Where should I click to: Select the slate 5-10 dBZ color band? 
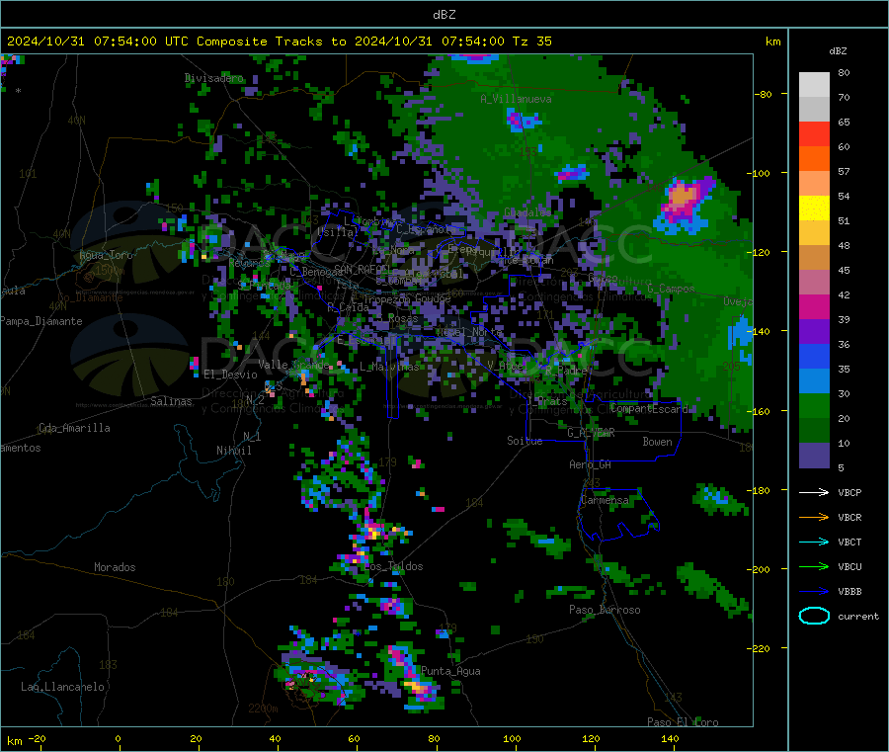[814, 456]
